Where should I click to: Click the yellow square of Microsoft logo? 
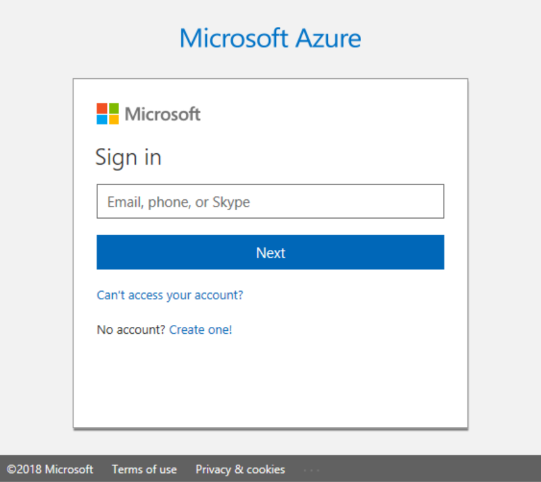(113, 120)
